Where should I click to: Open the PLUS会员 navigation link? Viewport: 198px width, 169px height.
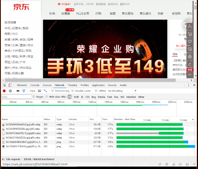[83, 14]
